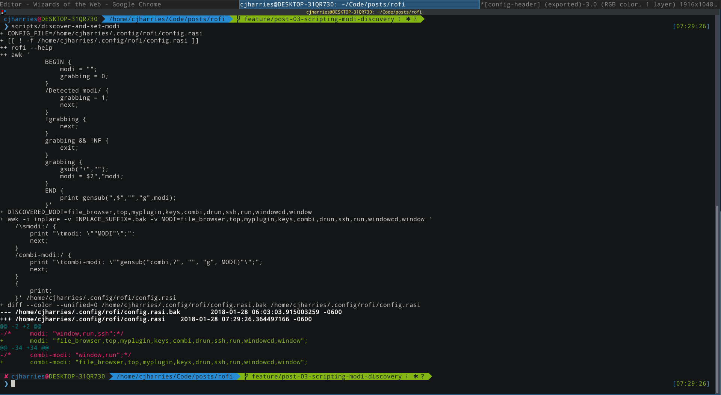The height and width of the screenshot is (395, 721).
Task: Click the red X exit status icon
Action: pyautogui.click(x=6, y=376)
